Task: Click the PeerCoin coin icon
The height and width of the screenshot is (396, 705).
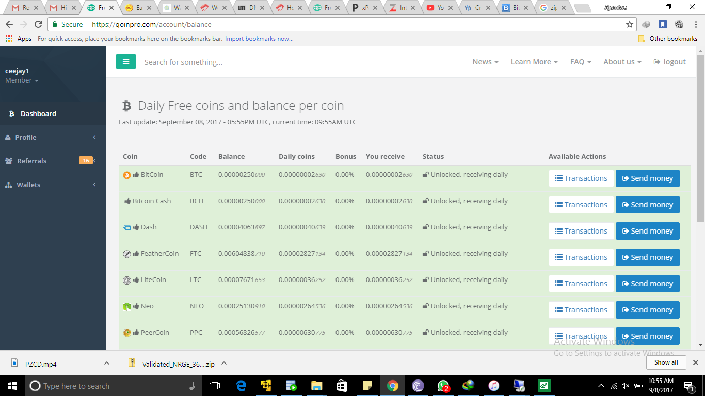Action: (127, 333)
